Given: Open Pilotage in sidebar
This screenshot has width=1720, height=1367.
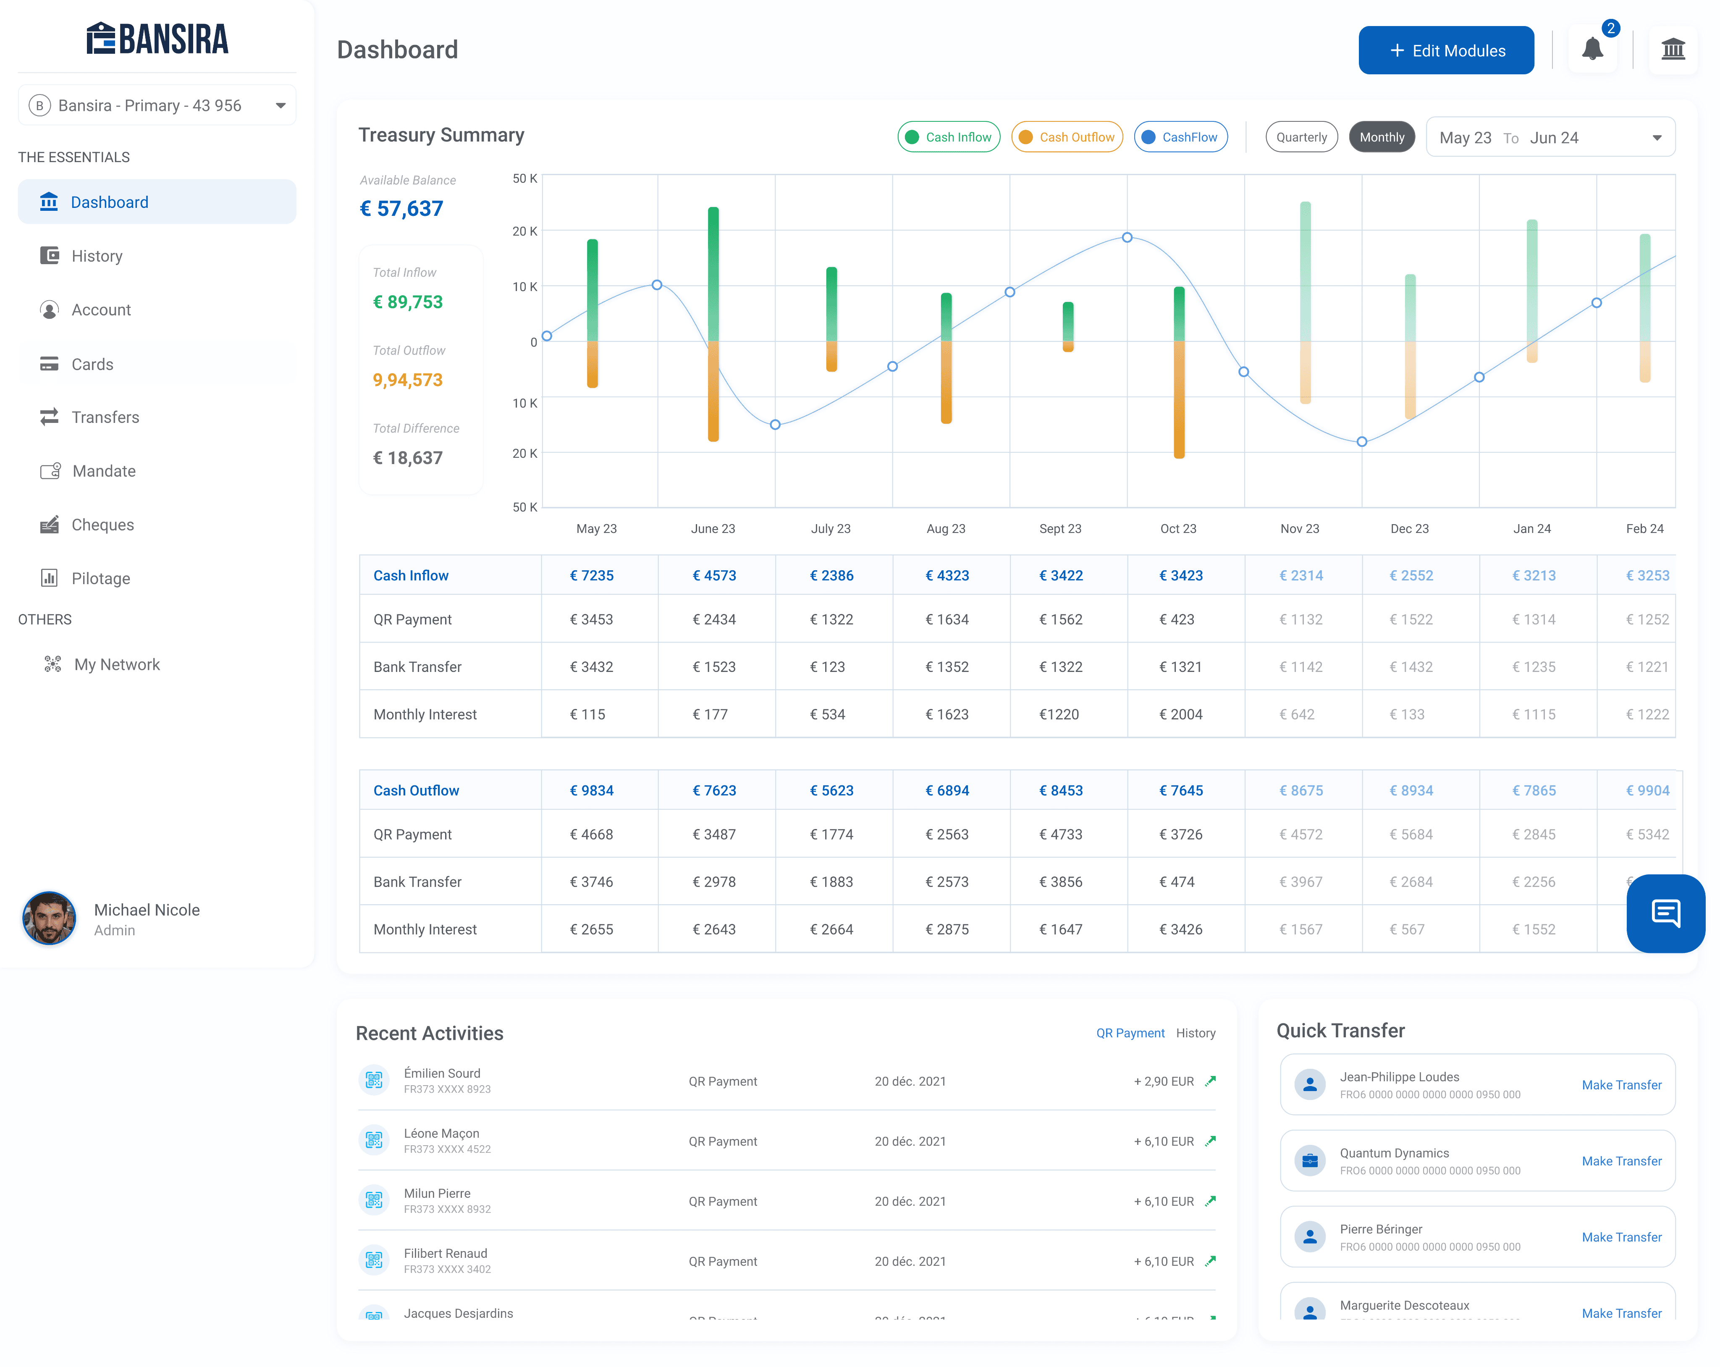Looking at the screenshot, I should (156, 578).
